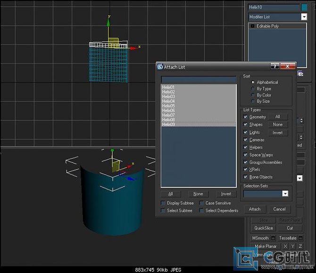Click the green Y axis gizmo arrow
Viewport: 316px width, 273px height.
pos(108,23)
